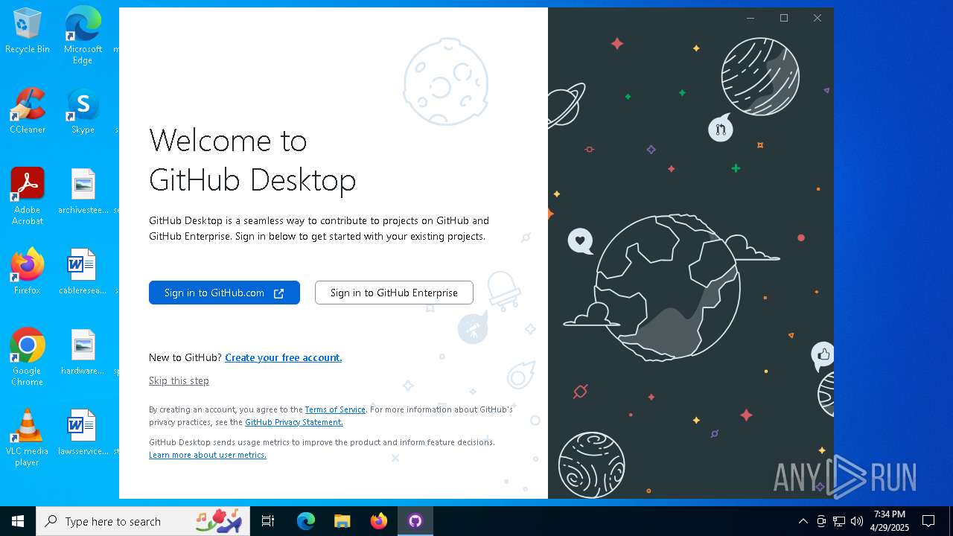Click GitHub Desktop taskbar icon
The height and width of the screenshot is (536, 953).
tap(415, 521)
